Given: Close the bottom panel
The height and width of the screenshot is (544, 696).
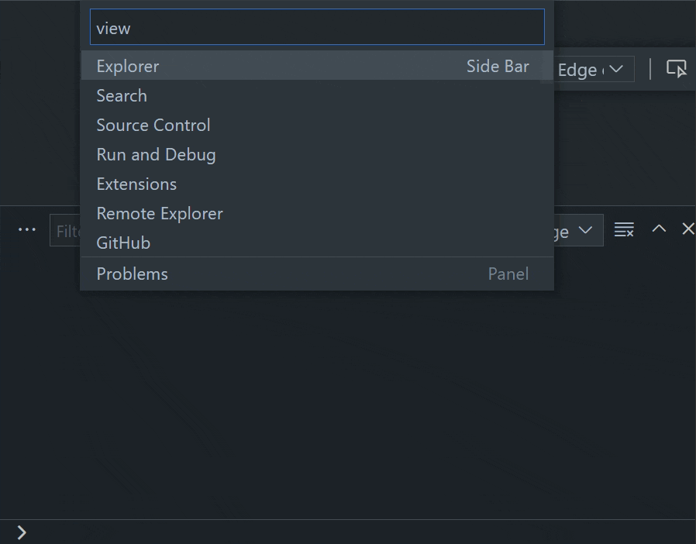Looking at the screenshot, I should coord(688,229).
